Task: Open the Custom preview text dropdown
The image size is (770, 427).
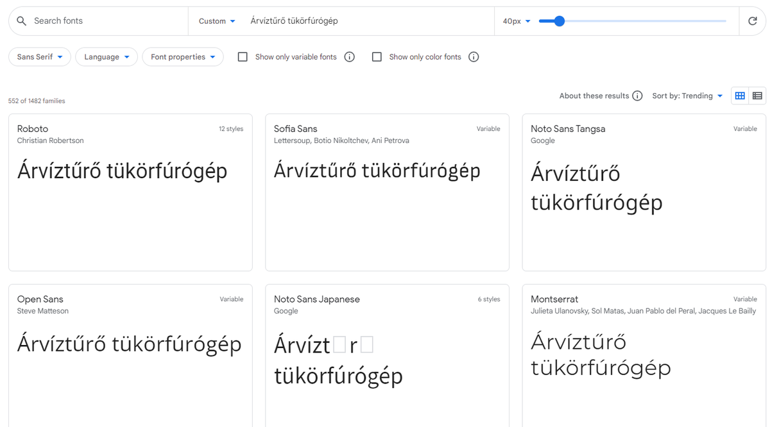Action: coord(216,21)
